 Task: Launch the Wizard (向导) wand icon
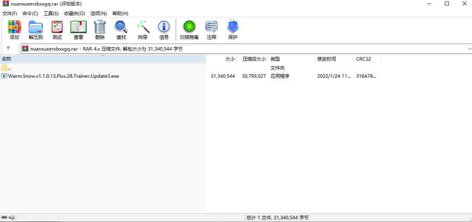(143, 30)
